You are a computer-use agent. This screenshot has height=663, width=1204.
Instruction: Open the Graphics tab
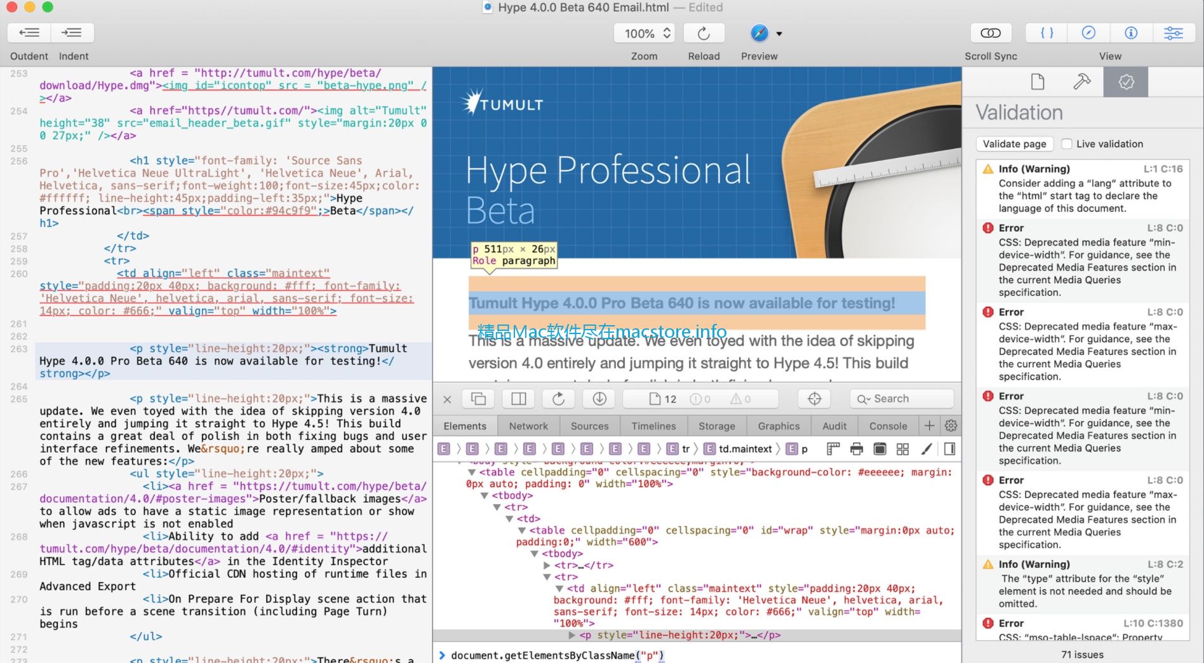(779, 426)
